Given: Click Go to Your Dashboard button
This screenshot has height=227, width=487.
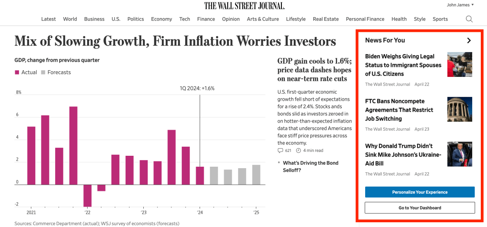Looking at the screenshot, I should coord(419,208).
